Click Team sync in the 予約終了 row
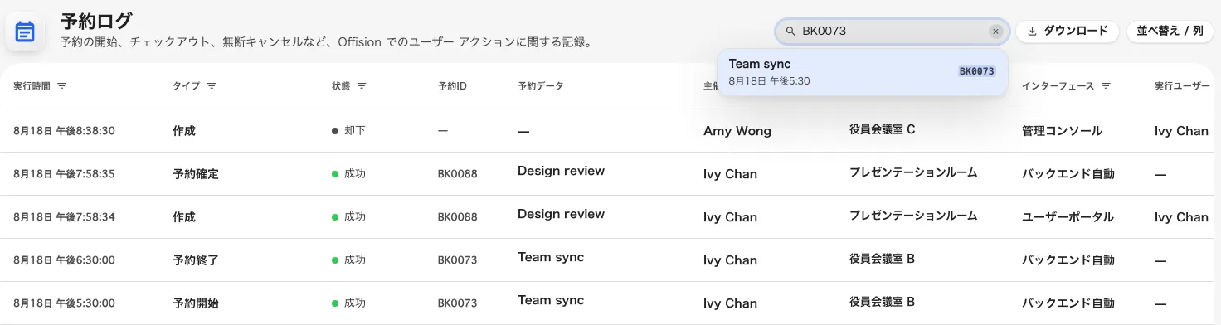 pos(551,257)
